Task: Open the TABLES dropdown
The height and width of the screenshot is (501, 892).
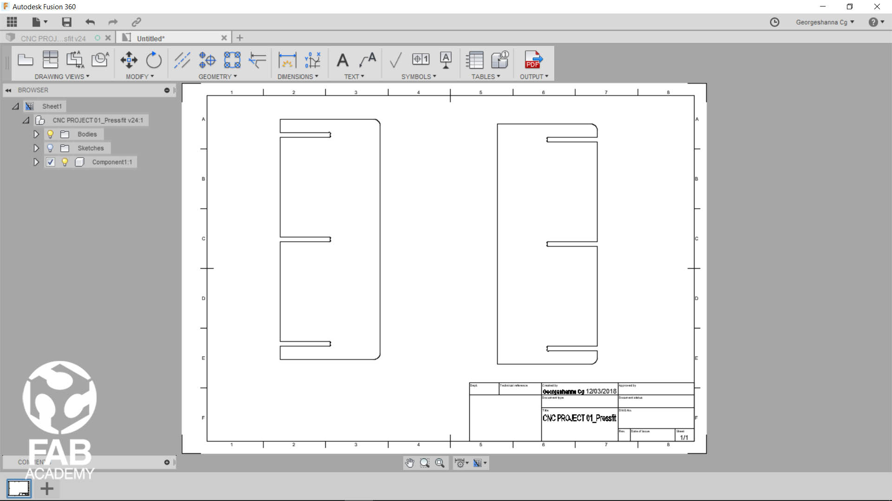Action: pos(485,77)
